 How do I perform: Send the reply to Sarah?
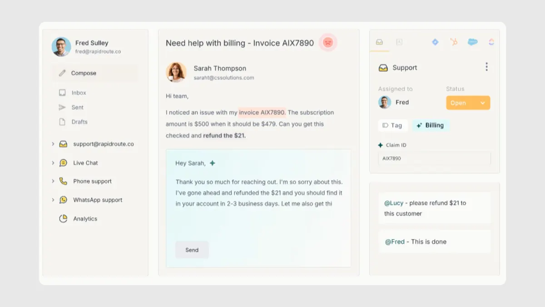pos(192,250)
